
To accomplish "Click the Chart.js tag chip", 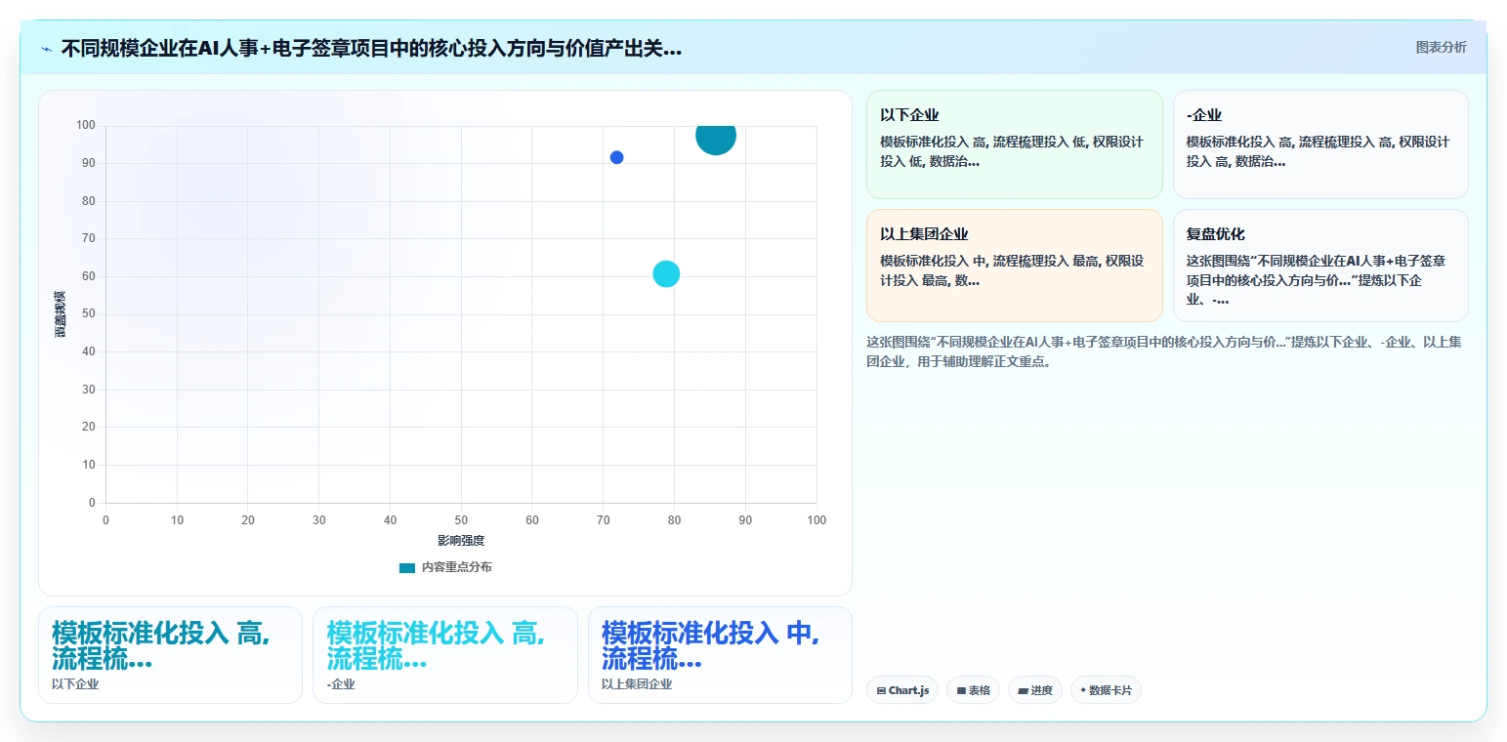I will click(x=902, y=690).
